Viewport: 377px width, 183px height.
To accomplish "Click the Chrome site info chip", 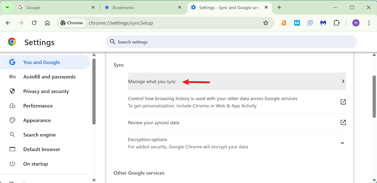I will (x=72, y=23).
